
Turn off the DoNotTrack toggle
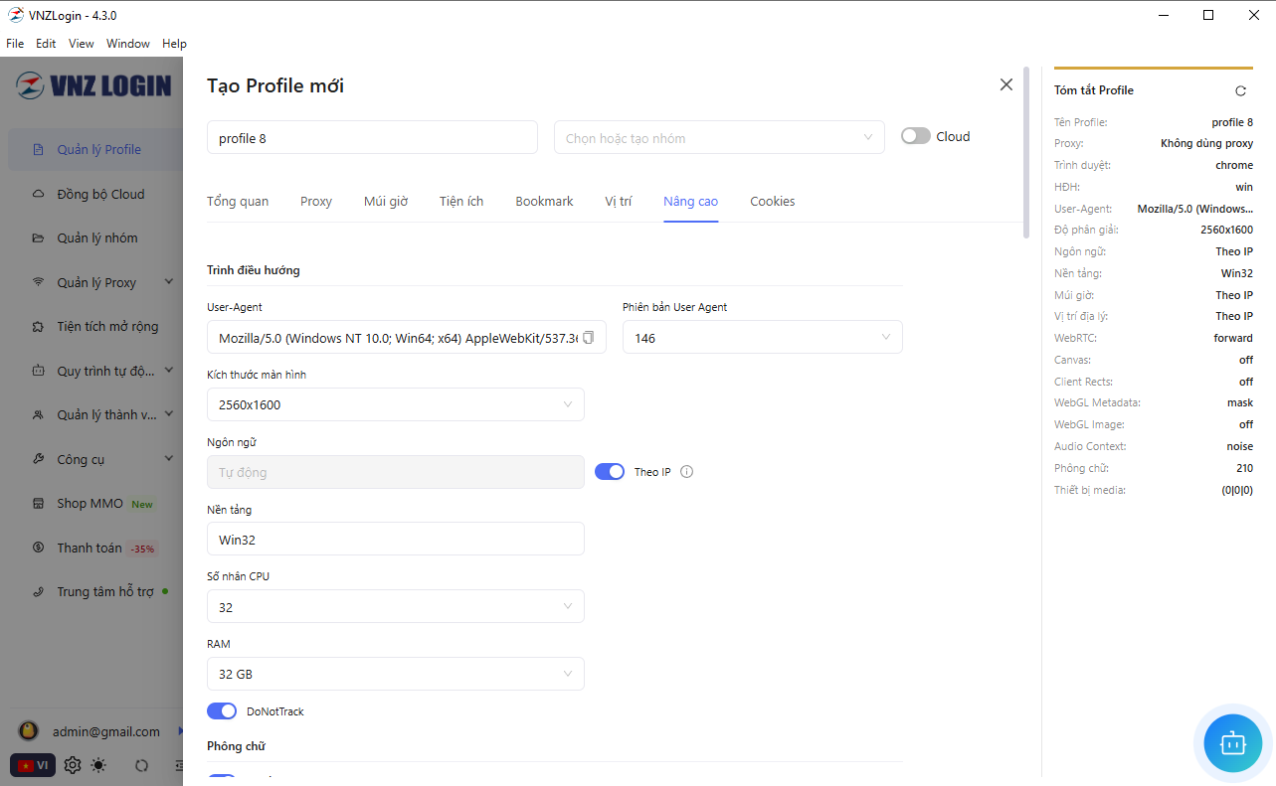coord(221,710)
